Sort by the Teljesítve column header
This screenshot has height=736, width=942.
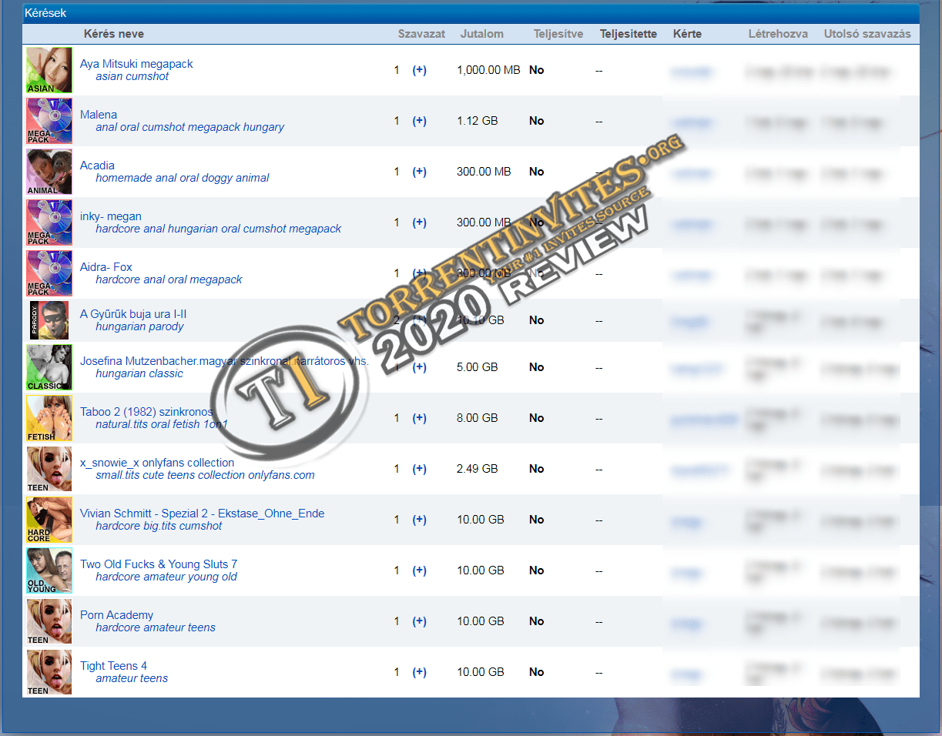coord(558,34)
